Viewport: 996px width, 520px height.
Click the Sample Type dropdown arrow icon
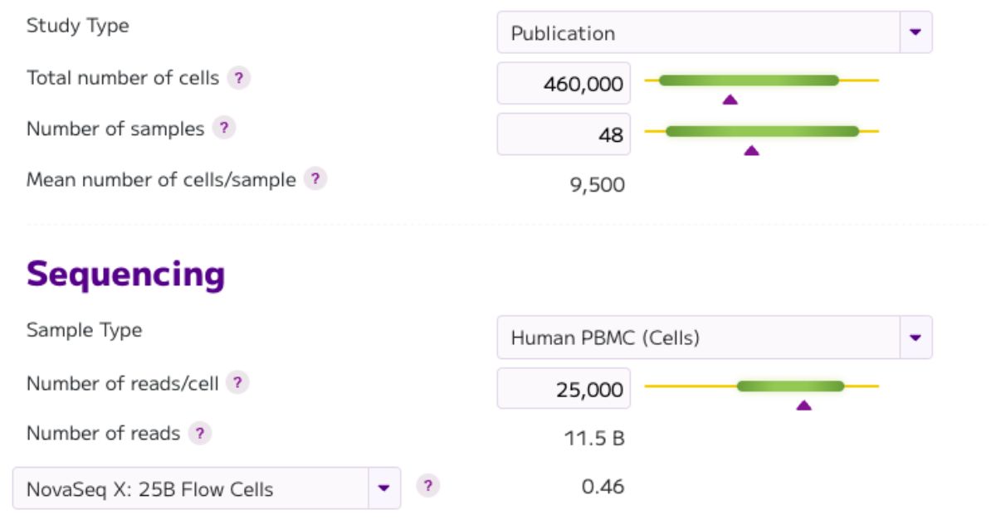tap(917, 338)
